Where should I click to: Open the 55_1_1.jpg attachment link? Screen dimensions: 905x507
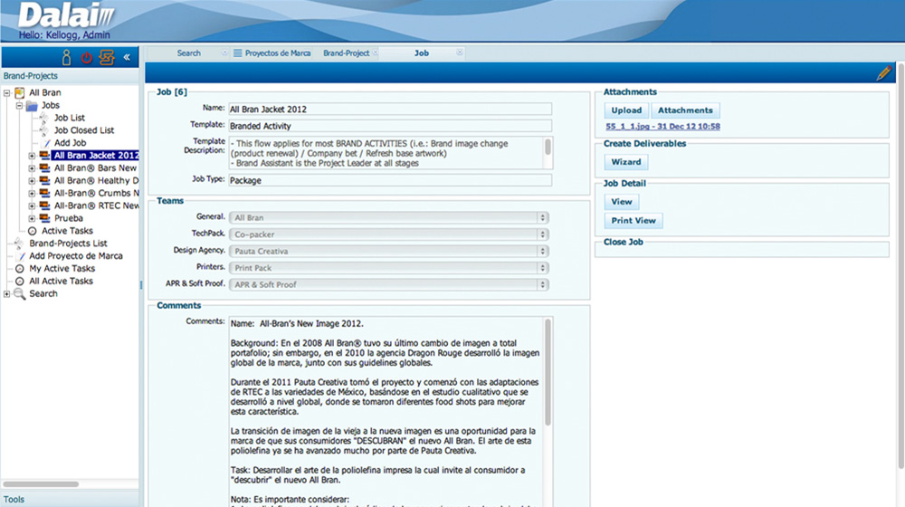point(662,127)
